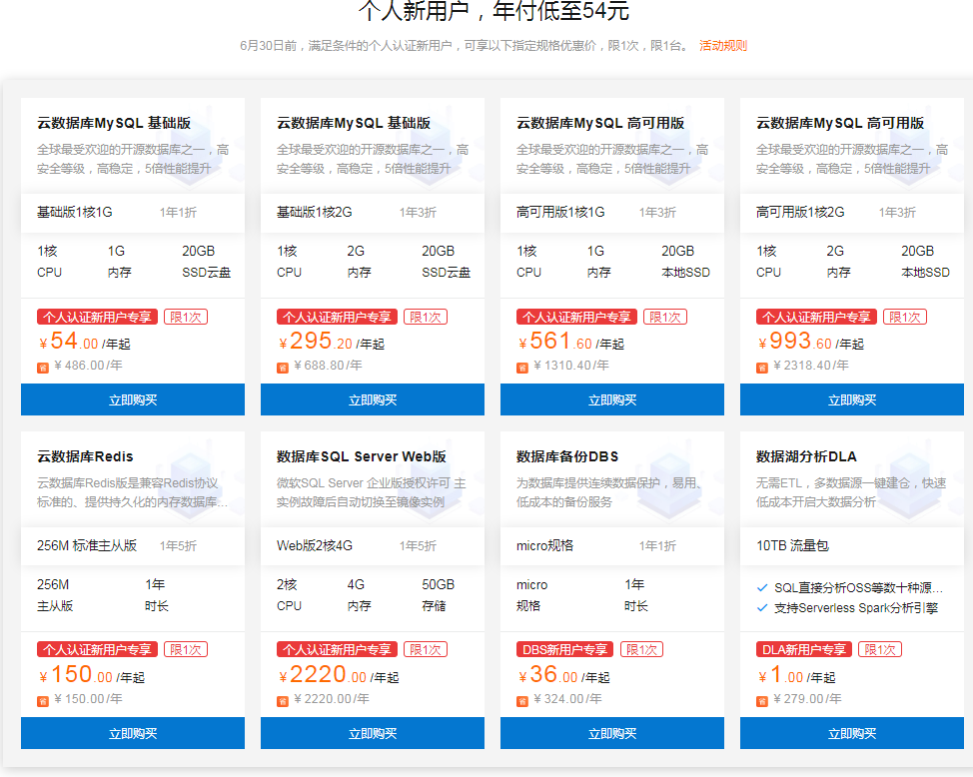
Task: Buy MySQL 基础版1核2G ¥295.20 plan
Action: click(373, 399)
